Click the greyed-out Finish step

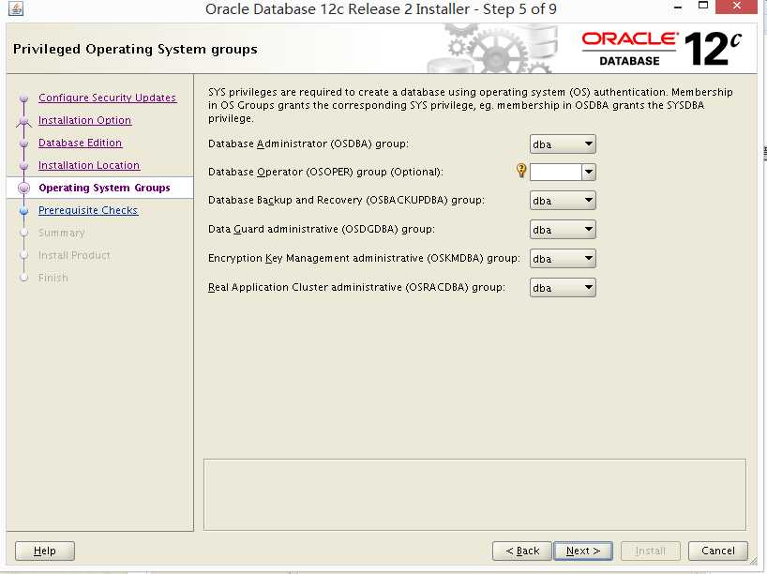coord(53,278)
